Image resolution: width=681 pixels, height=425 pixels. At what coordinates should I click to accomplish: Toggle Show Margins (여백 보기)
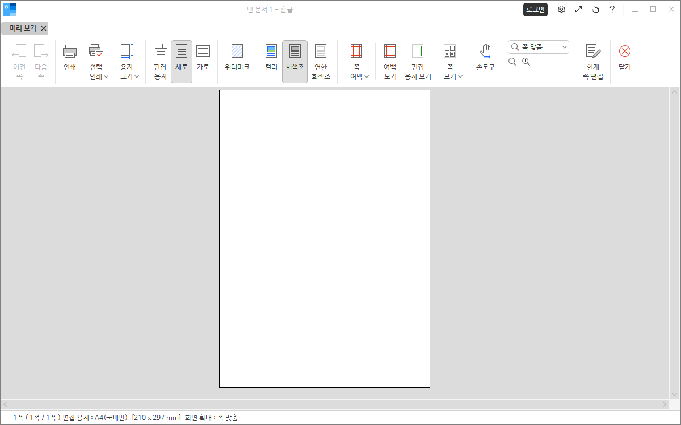tap(390, 62)
